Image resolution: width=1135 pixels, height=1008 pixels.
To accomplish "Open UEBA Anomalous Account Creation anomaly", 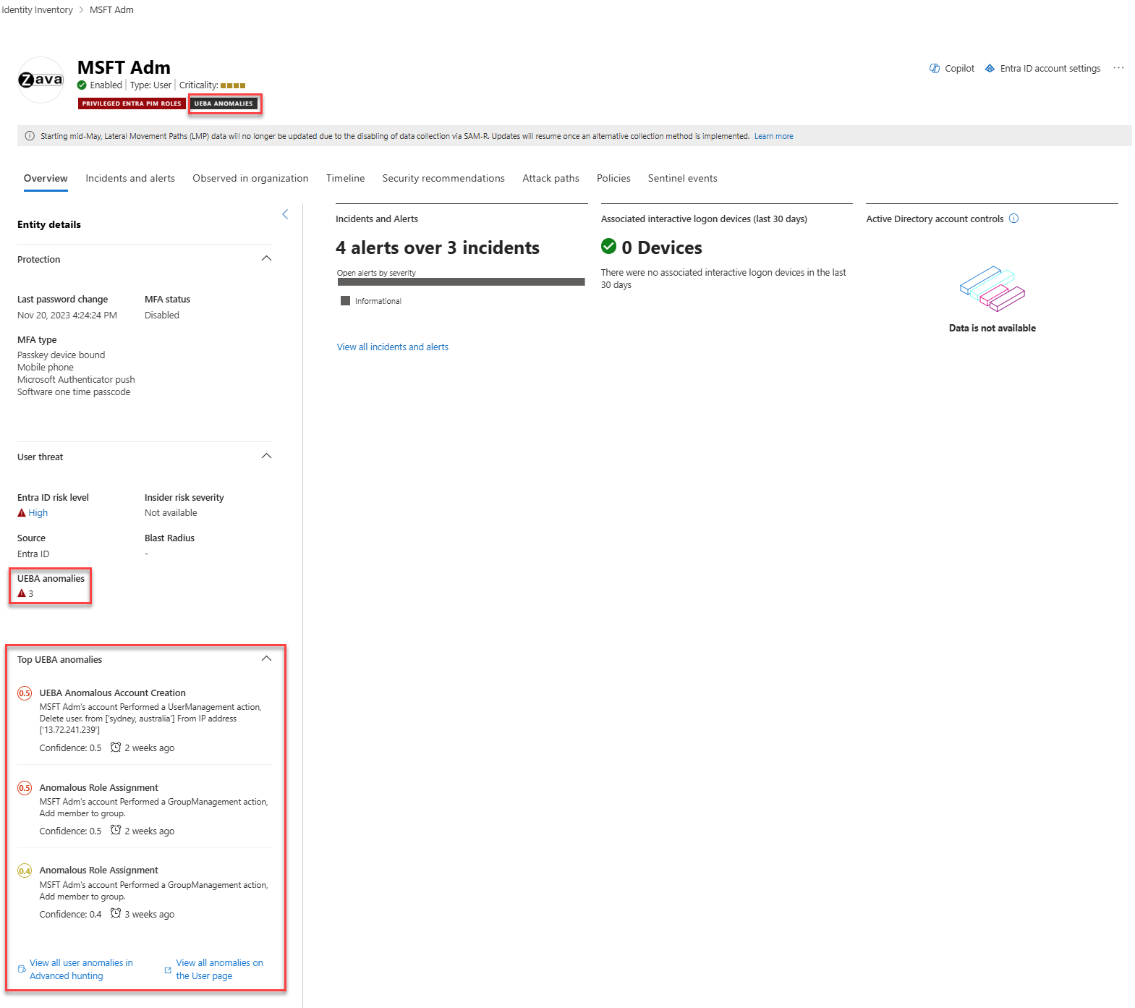I will [x=112, y=693].
